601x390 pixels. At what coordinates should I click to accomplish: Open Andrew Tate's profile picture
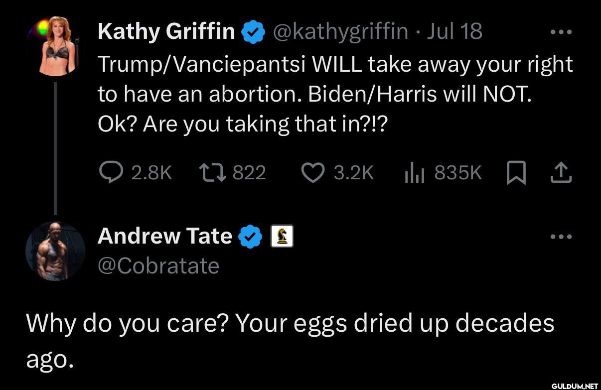55,251
